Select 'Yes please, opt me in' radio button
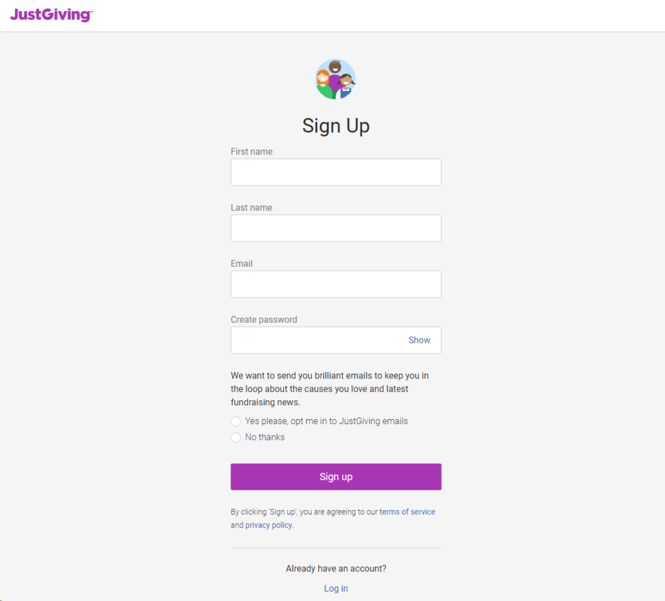Viewport: 665px width, 601px height. tap(236, 421)
